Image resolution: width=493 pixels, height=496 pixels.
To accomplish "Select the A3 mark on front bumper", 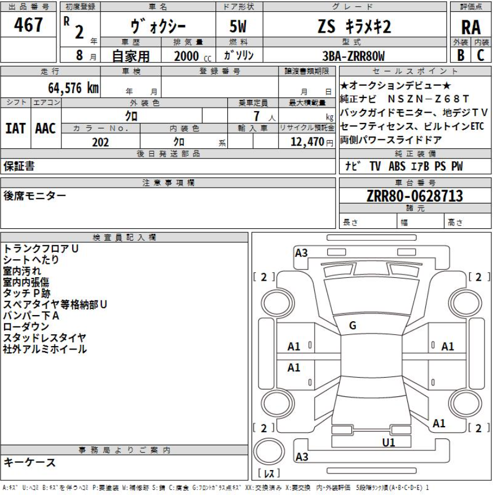I will click(302, 253).
